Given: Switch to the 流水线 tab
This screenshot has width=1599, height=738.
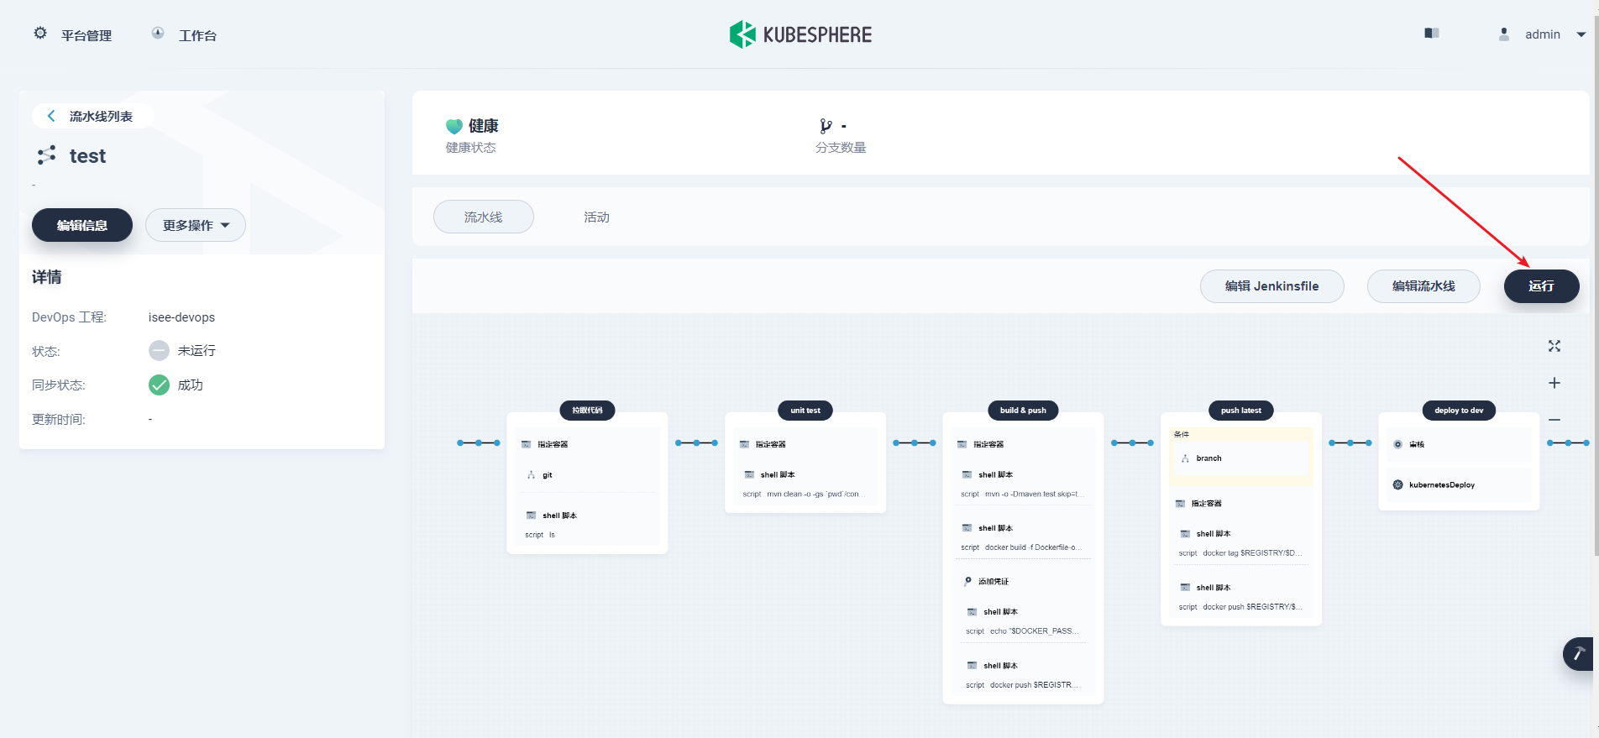Looking at the screenshot, I should tap(484, 217).
